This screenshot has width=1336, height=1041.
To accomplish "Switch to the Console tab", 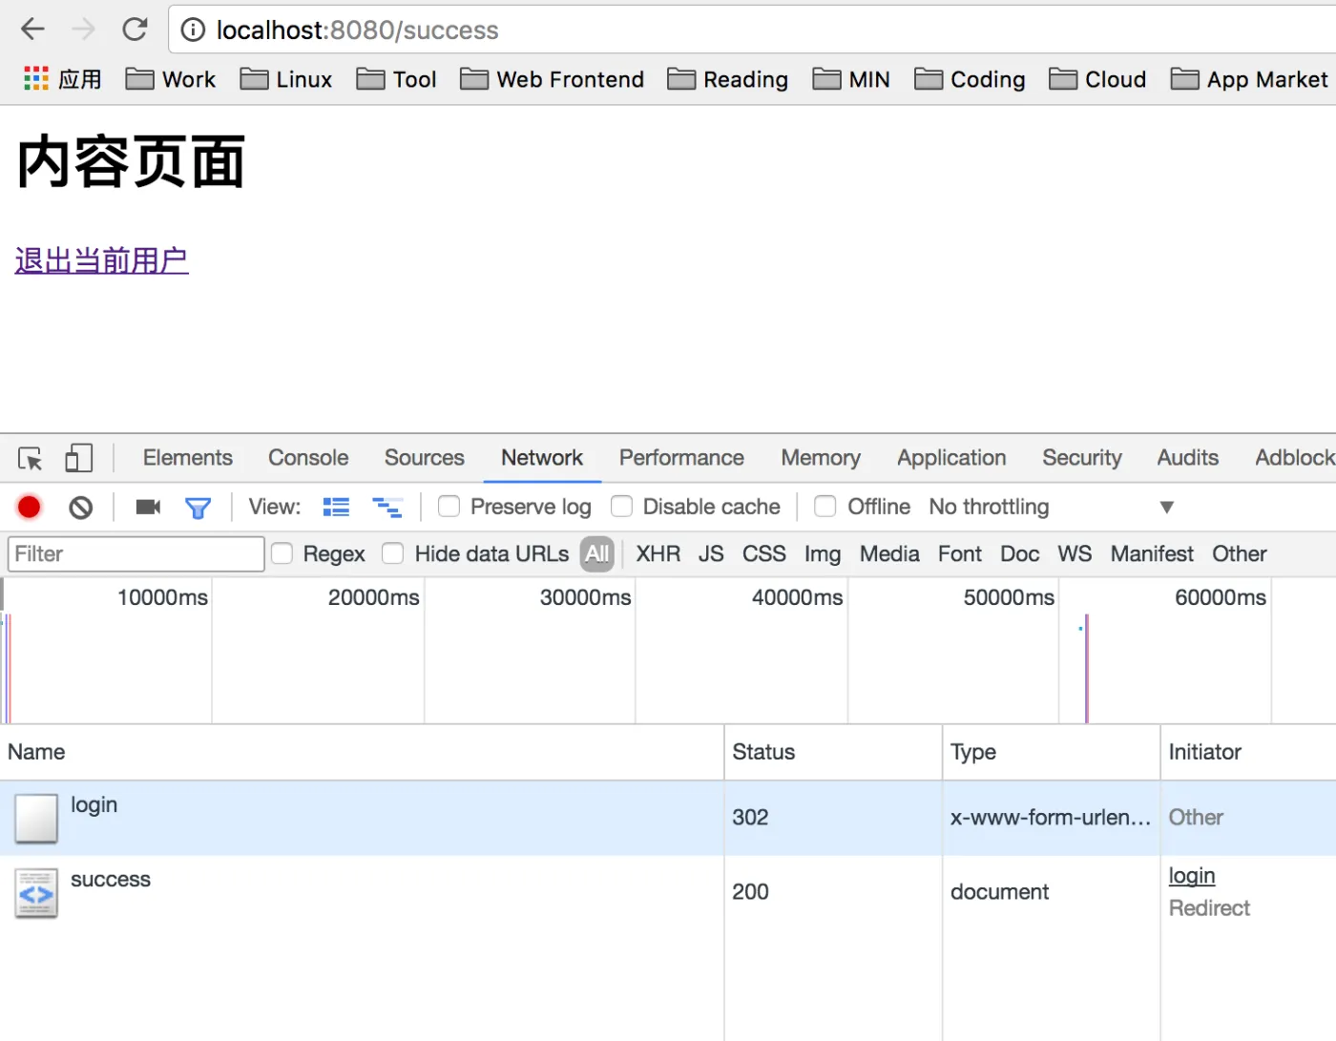I will [308, 458].
